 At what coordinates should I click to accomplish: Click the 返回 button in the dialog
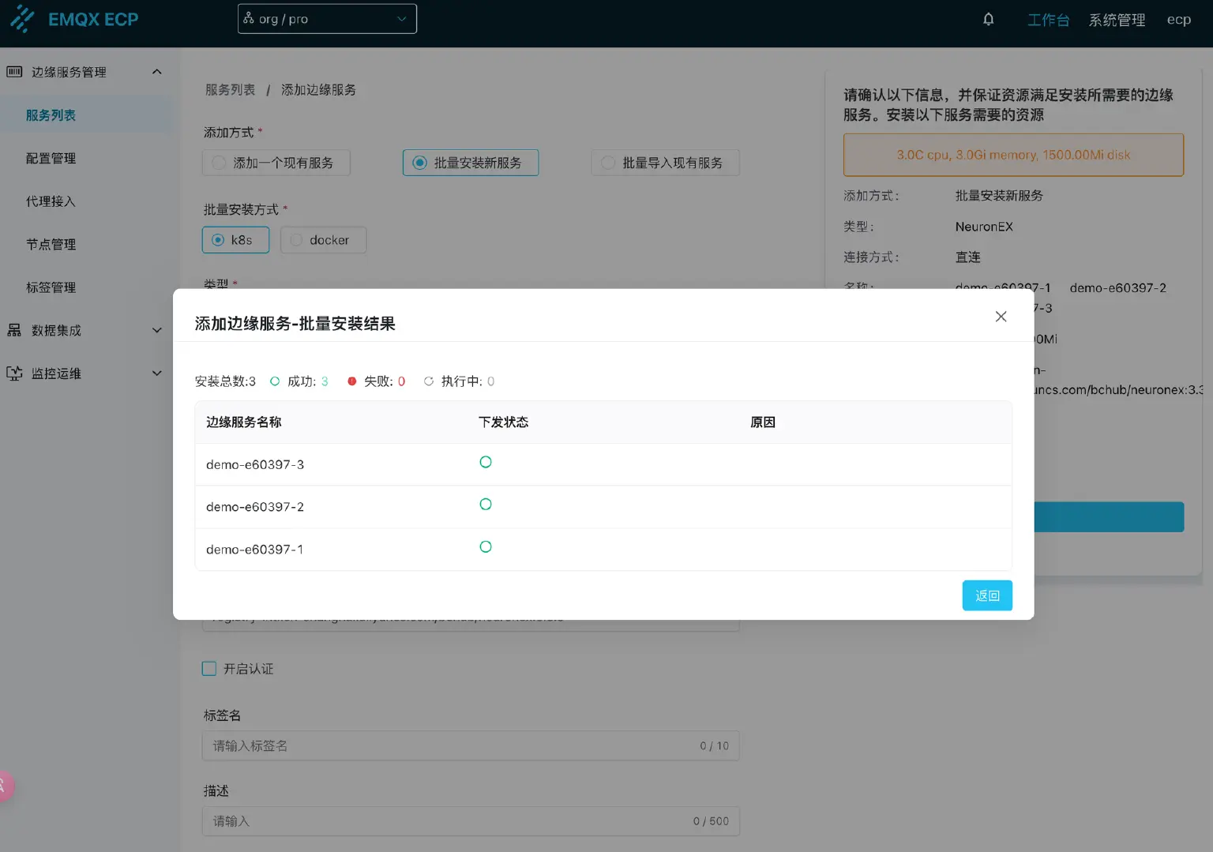point(986,595)
